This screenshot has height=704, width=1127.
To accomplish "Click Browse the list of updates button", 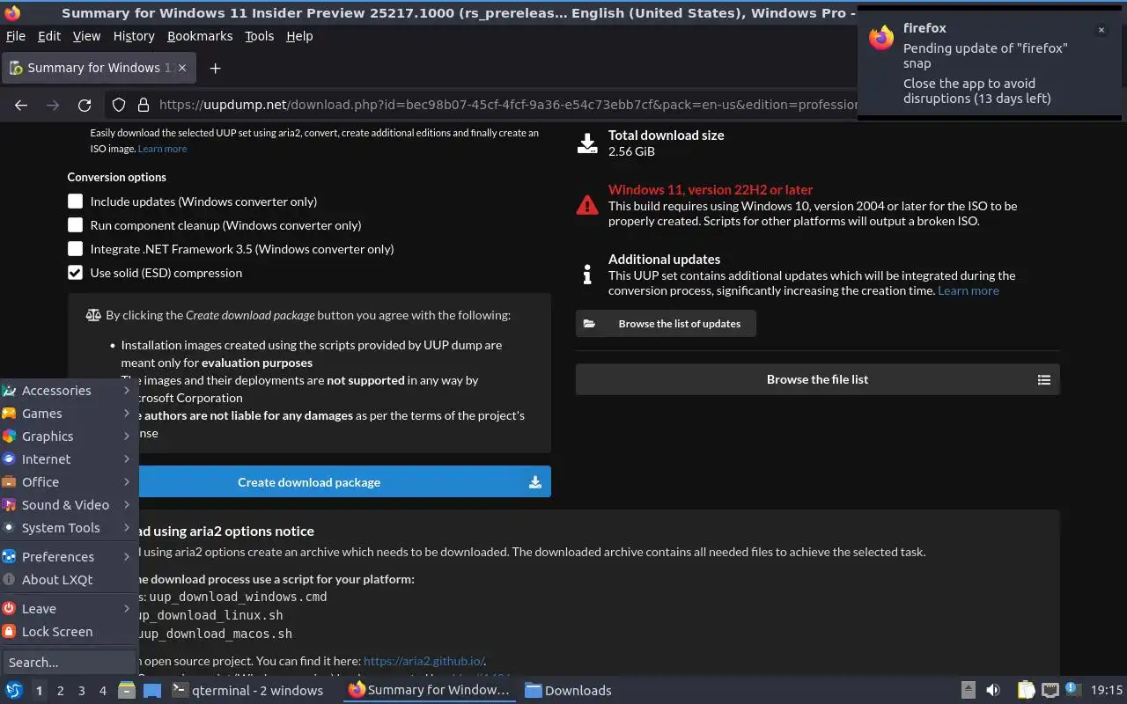I will coord(666,324).
